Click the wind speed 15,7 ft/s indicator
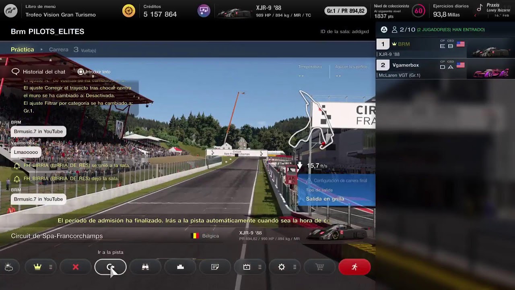 pos(312,166)
